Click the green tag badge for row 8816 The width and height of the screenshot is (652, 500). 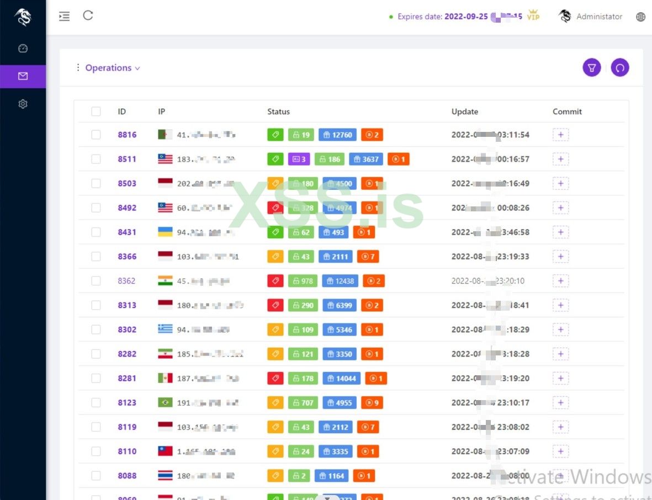(x=275, y=135)
